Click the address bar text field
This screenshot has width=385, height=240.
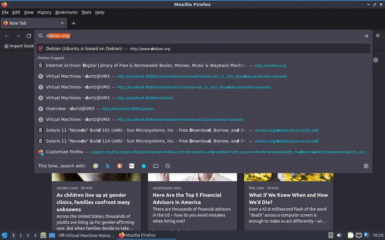click(x=203, y=36)
